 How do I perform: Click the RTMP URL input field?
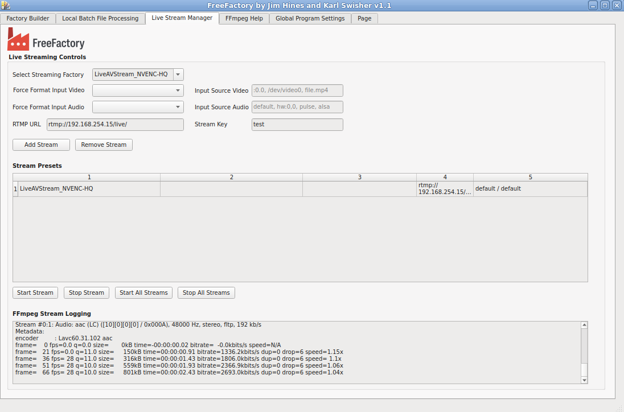tap(115, 125)
